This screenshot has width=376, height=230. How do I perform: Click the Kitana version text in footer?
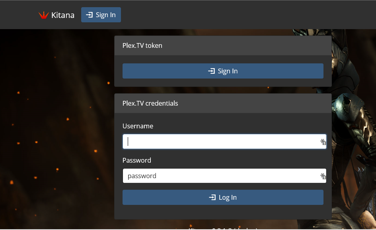(223, 228)
